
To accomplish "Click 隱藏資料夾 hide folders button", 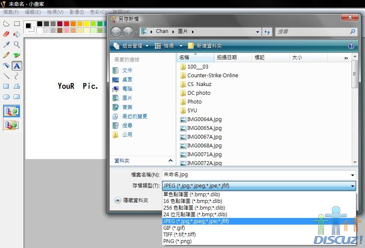I will tap(131, 200).
